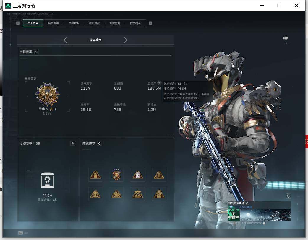Click the 行动等级: 60 heading
This screenshot has height=240, width=308.
(30, 143)
